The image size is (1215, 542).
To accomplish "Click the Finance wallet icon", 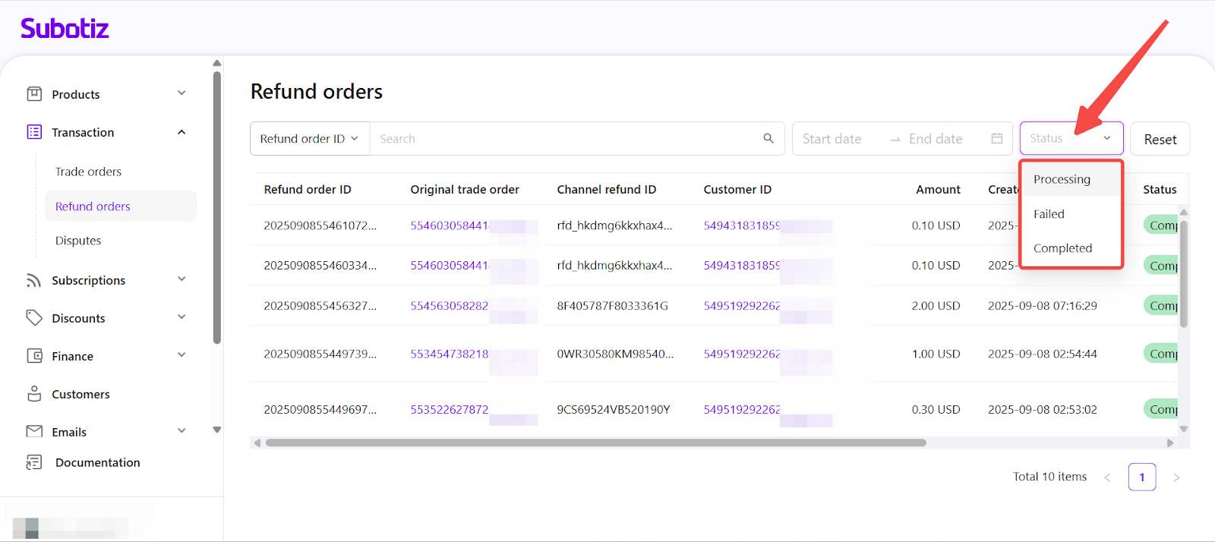I will (34, 356).
